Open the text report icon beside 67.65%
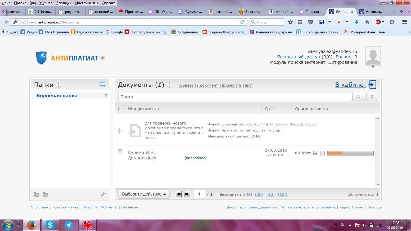The image size is (411, 231). pos(323,153)
